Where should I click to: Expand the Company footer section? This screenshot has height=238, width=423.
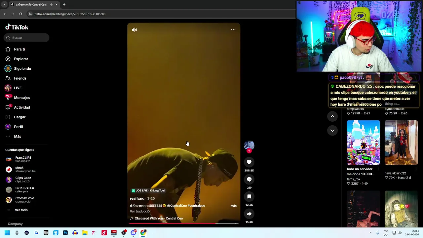pyautogui.click(x=15, y=224)
